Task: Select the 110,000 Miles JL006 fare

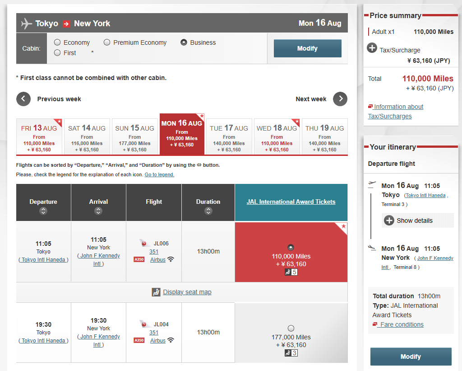Action: coord(291,247)
